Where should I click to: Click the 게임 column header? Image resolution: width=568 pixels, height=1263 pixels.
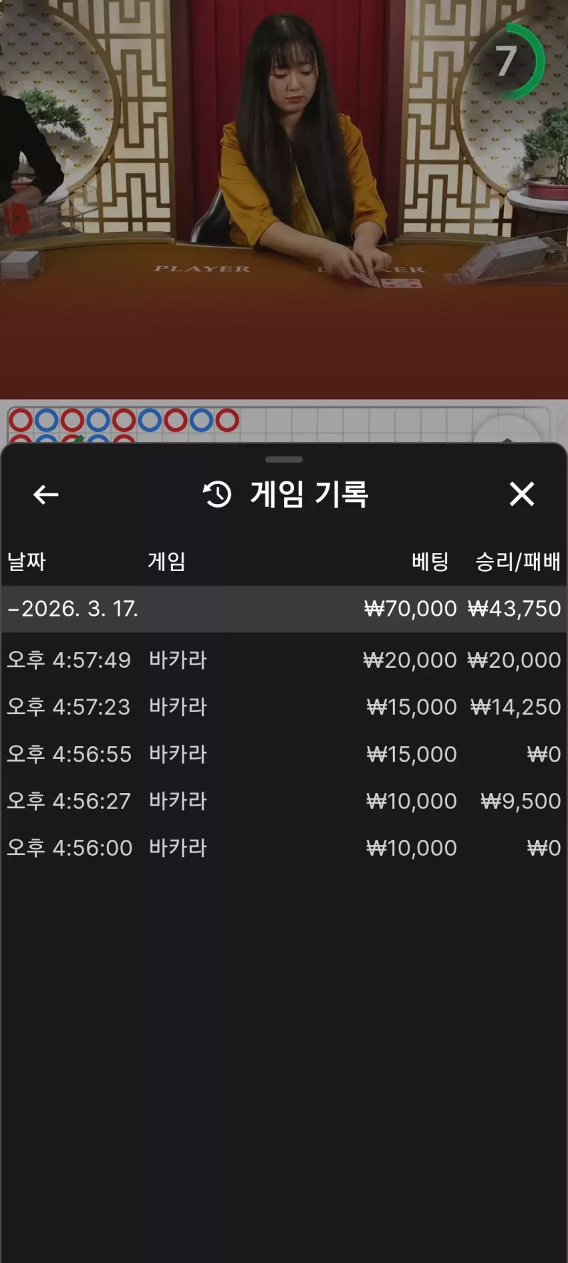(x=166, y=562)
